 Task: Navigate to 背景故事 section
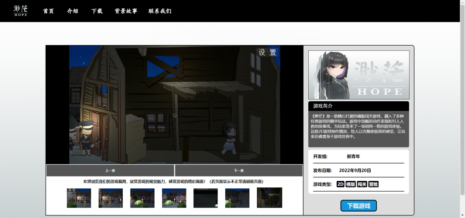tap(126, 11)
